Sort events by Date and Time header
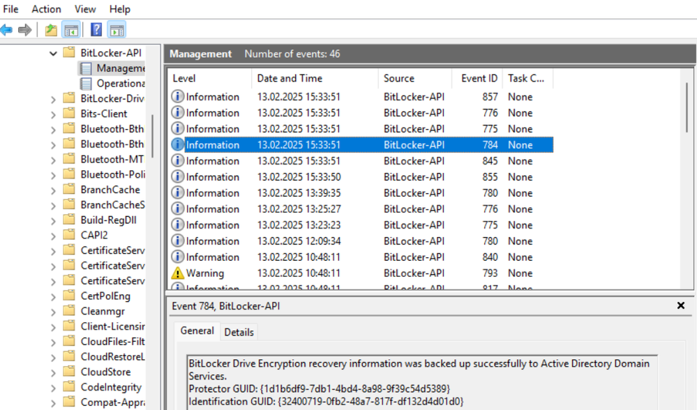Image resolution: width=697 pixels, height=410 pixels. coord(315,78)
